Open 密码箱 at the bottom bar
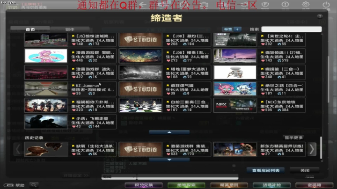The height and width of the screenshot is (189, 337). point(315,185)
